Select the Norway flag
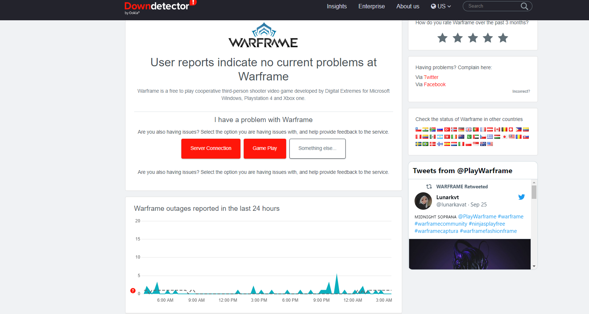The height and width of the screenshot is (314, 589). [454, 129]
